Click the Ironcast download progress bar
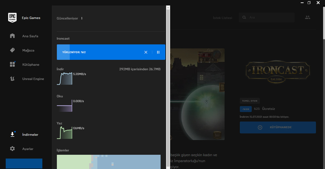The width and height of the screenshot is (325, 169). [x=111, y=52]
